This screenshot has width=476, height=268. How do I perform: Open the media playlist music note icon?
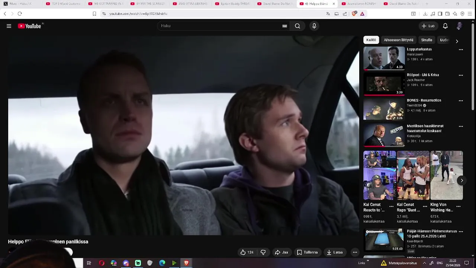(433, 14)
